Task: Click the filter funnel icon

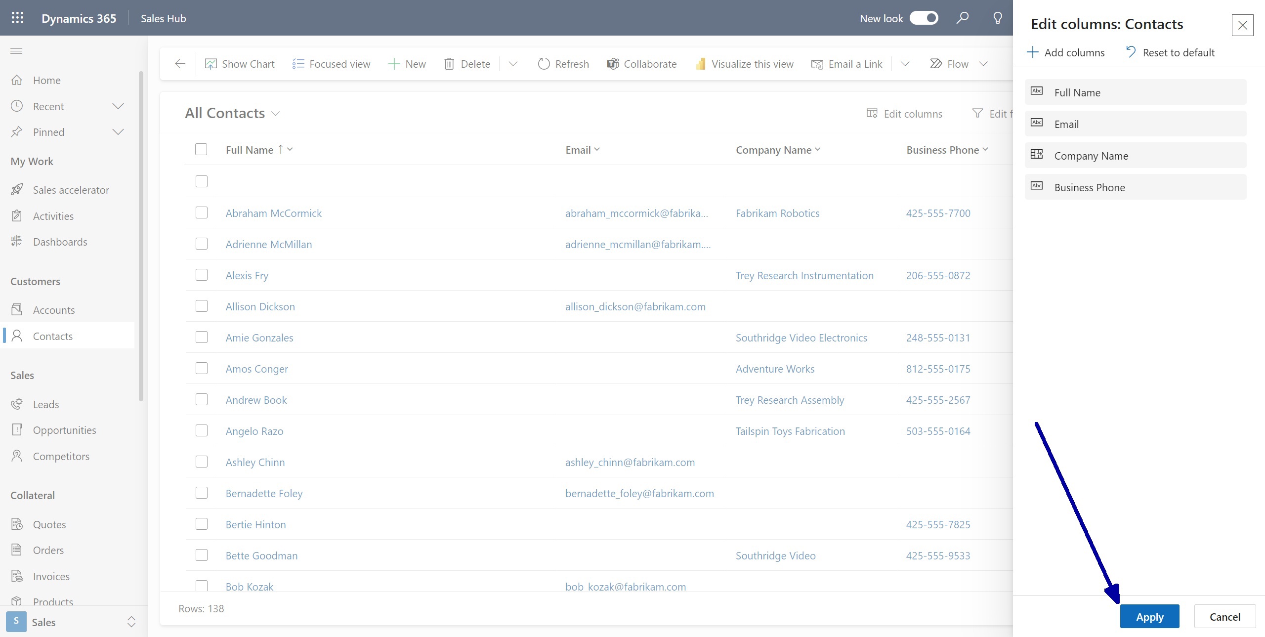Action: pyautogui.click(x=977, y=113)
